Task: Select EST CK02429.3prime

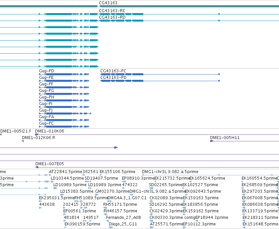Action: coord(166,211)
